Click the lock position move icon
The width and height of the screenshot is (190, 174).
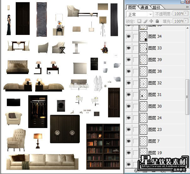151,21
